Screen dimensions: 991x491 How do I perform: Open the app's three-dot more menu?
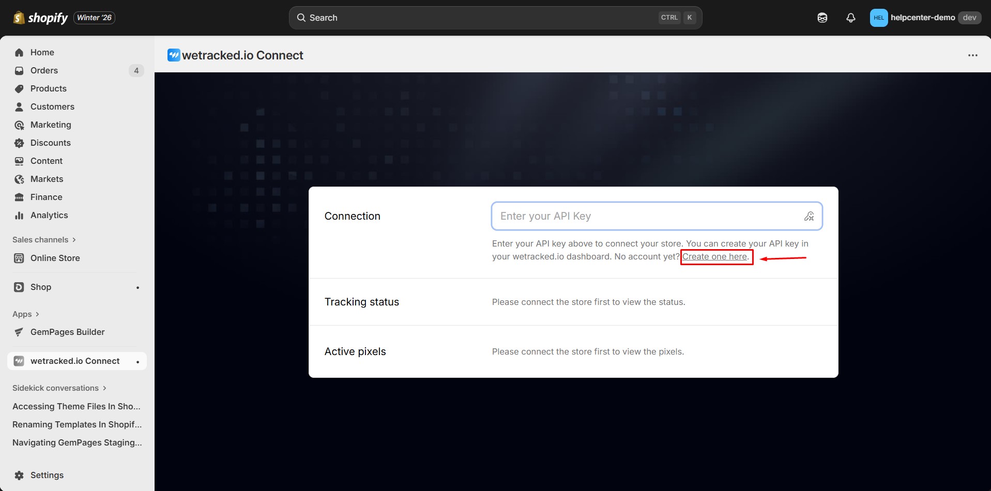click(x=972, y=55)
